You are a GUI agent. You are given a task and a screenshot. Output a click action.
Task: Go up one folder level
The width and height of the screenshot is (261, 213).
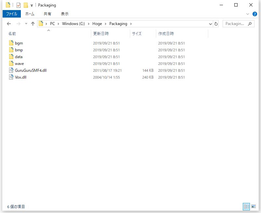pyautogui.click(x=33, y=24)
